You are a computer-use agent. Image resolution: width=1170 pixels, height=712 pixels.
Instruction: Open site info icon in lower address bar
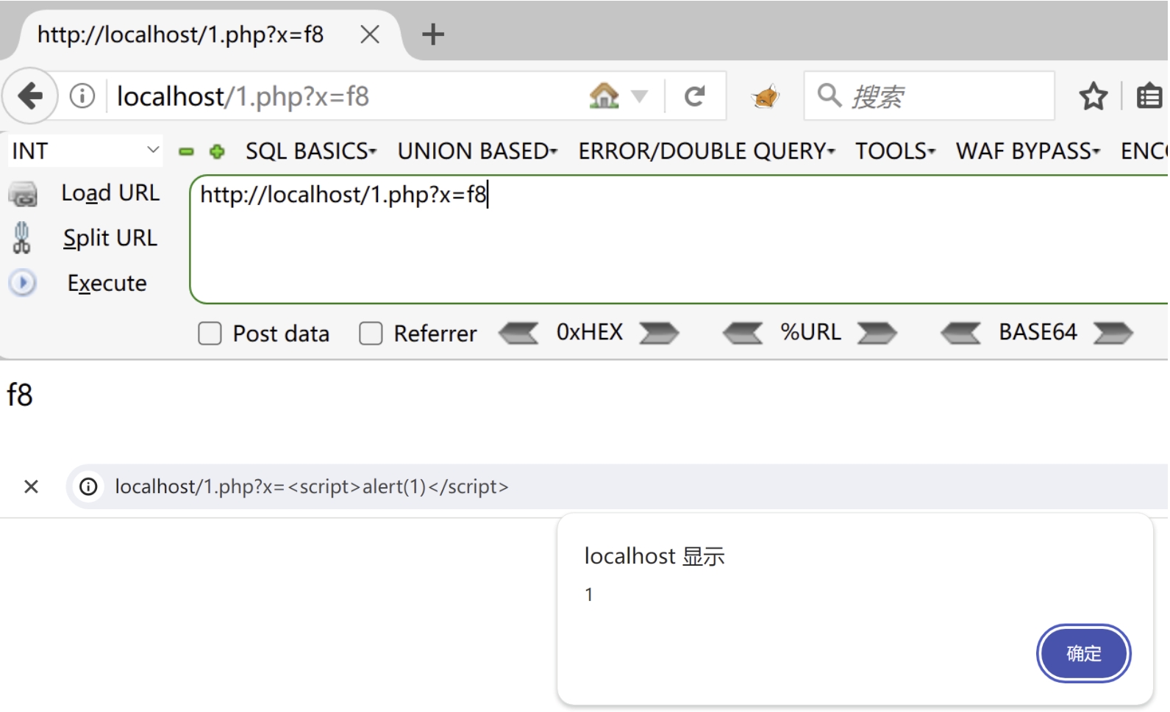tap(88, 486)
